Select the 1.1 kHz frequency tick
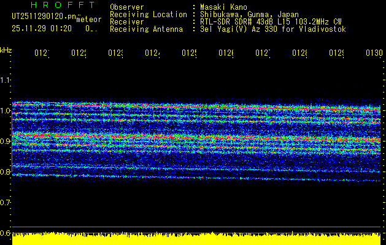386x245 pixels. pyautogui.click(x=6, y=80)
